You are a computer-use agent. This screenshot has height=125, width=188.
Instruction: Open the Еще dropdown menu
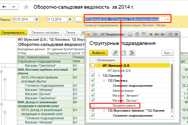pyautogui.click(x=168, y=53)
